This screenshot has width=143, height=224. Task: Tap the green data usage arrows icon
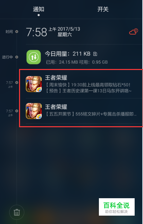34,57
